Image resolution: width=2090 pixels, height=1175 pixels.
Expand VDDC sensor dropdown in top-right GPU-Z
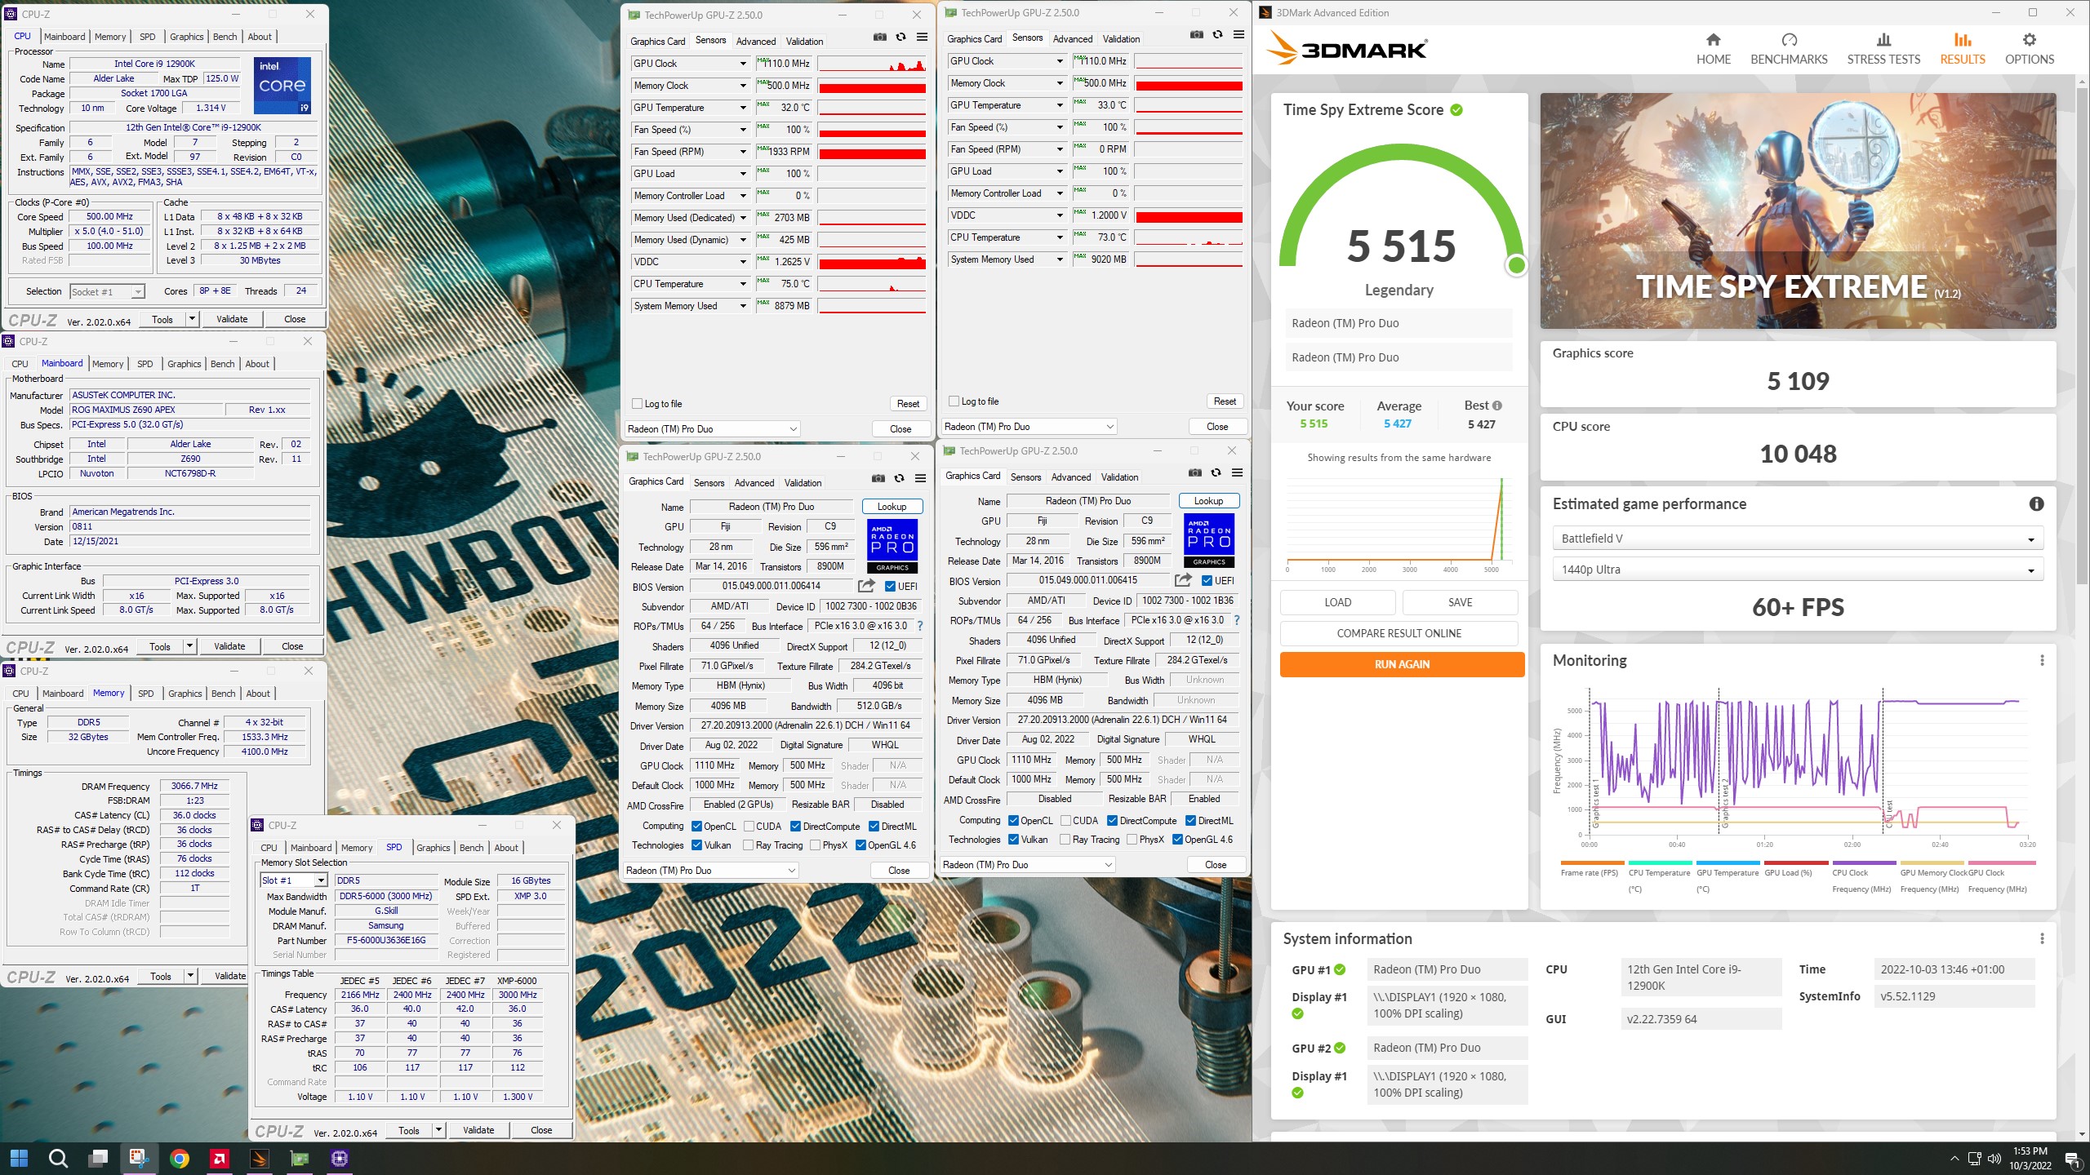coord(1060,215)
